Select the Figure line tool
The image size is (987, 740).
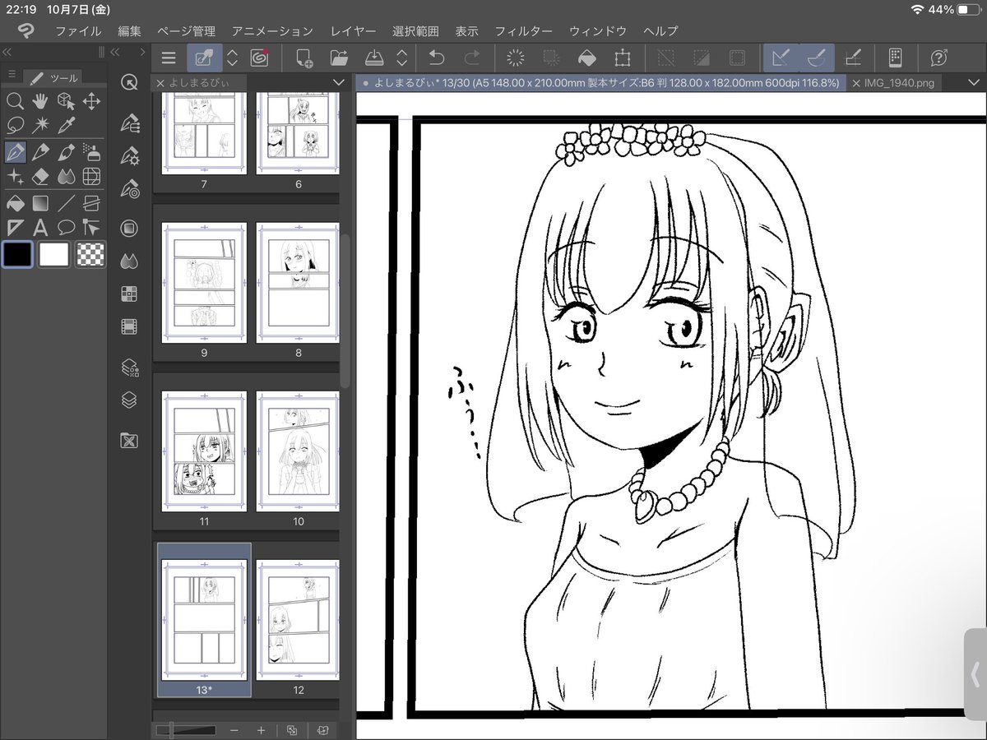(x=66, y=202)
